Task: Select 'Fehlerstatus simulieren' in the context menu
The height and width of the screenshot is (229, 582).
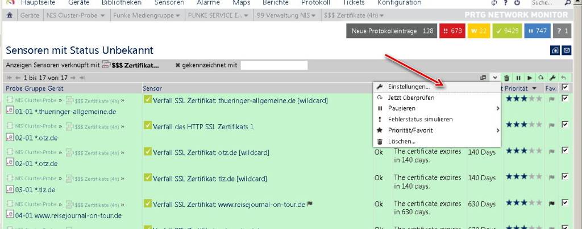Action: pos(437,120)
